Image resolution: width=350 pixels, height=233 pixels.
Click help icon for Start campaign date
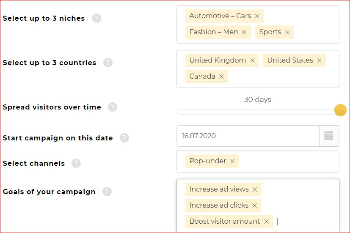[x=124, y=138]
